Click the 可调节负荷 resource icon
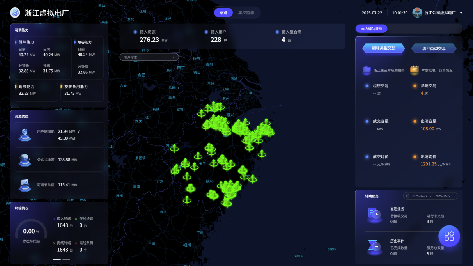Image resolution: width=473 pixels, height=266 pixels. point(25,185)
